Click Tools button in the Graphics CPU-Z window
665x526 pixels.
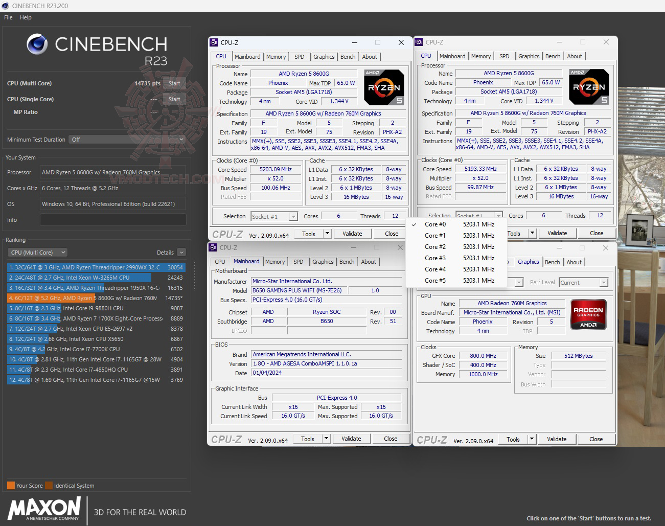513,439
